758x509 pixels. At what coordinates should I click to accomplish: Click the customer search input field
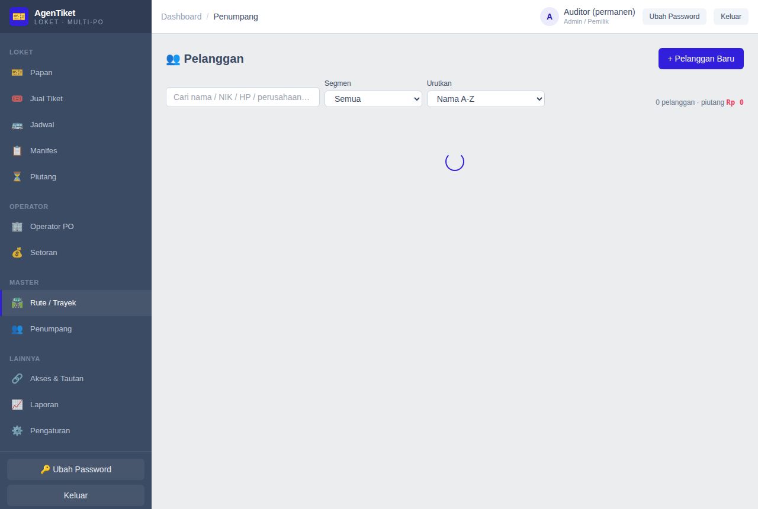(243, 97)
